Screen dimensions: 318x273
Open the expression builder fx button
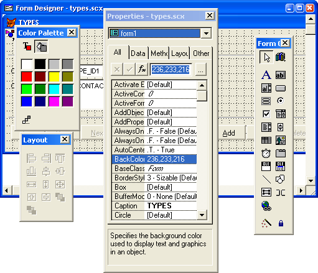point(142,69)
